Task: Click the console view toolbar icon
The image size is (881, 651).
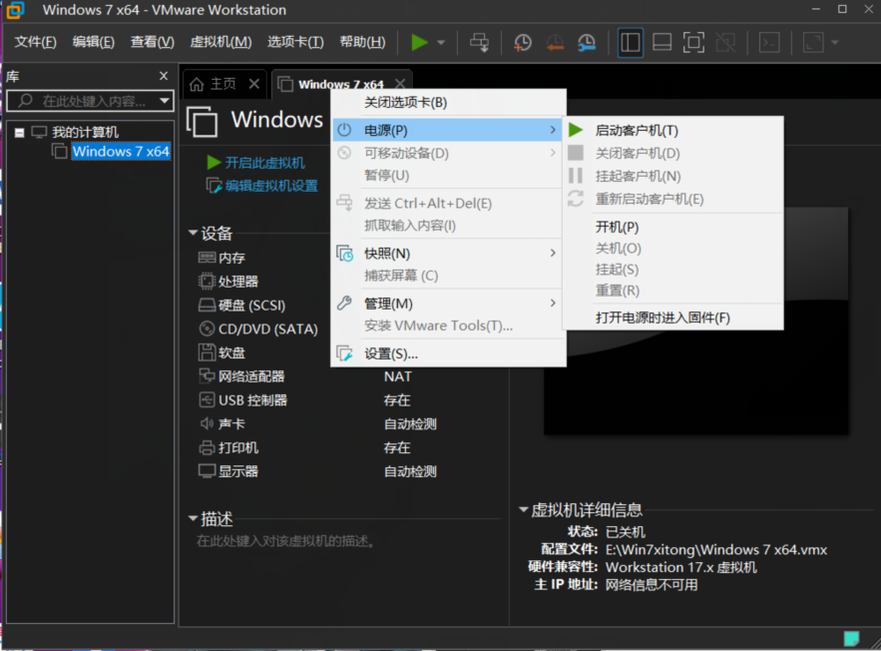Action: pos(769,42)
